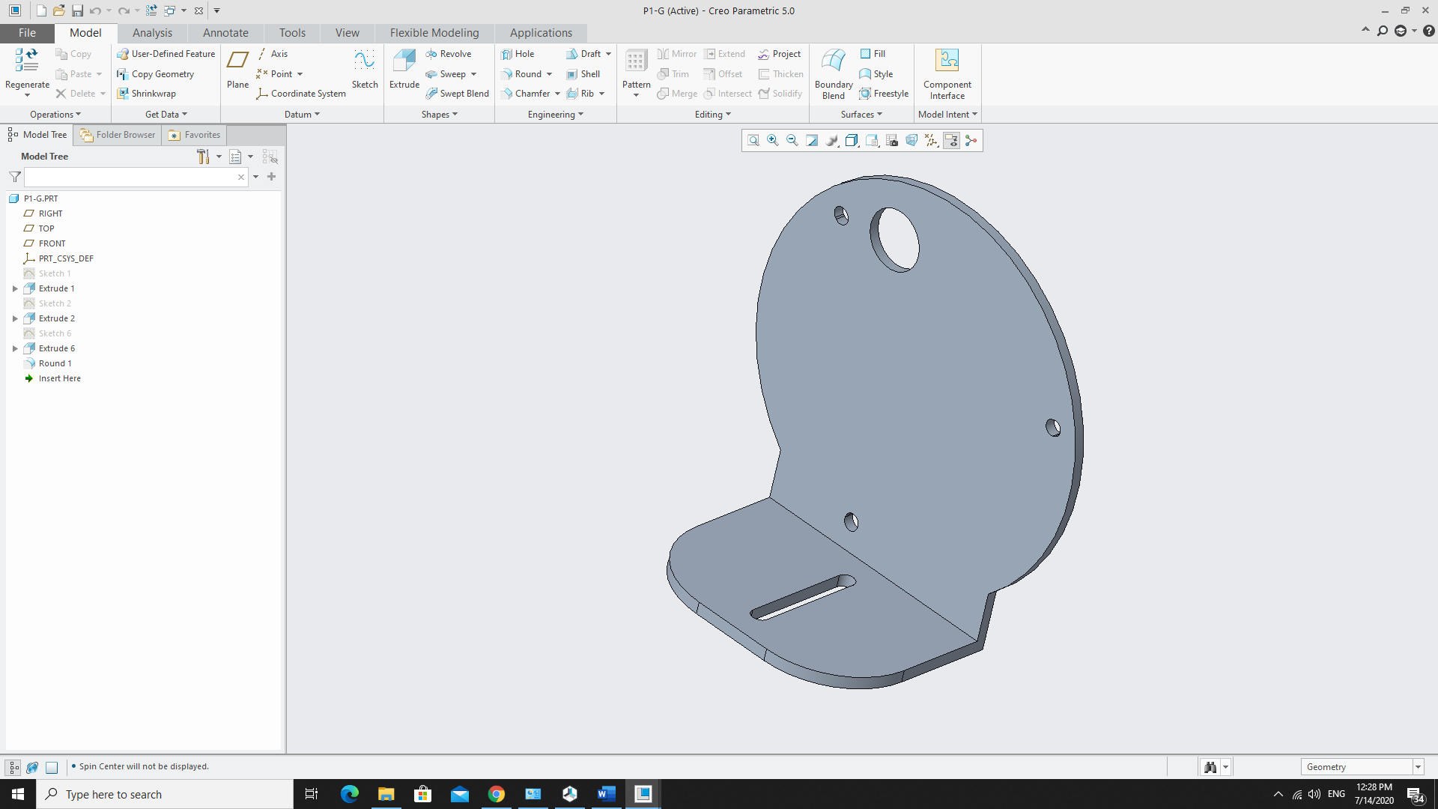Screen dimensions: 1438x809
Task: Select the Sketch tool
Action: pos(365,68)
